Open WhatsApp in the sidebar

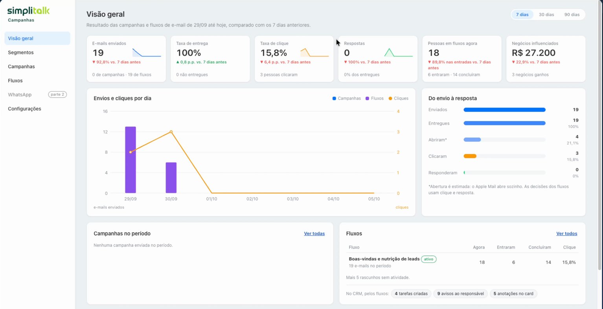37,95
